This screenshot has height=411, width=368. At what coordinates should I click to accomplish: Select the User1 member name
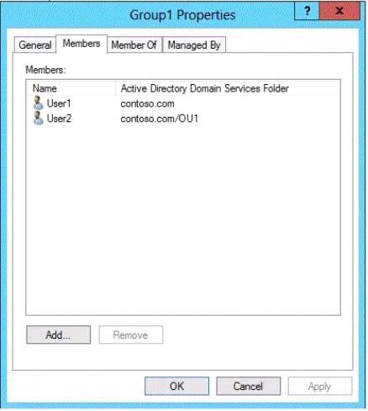[x=59, y=103]
